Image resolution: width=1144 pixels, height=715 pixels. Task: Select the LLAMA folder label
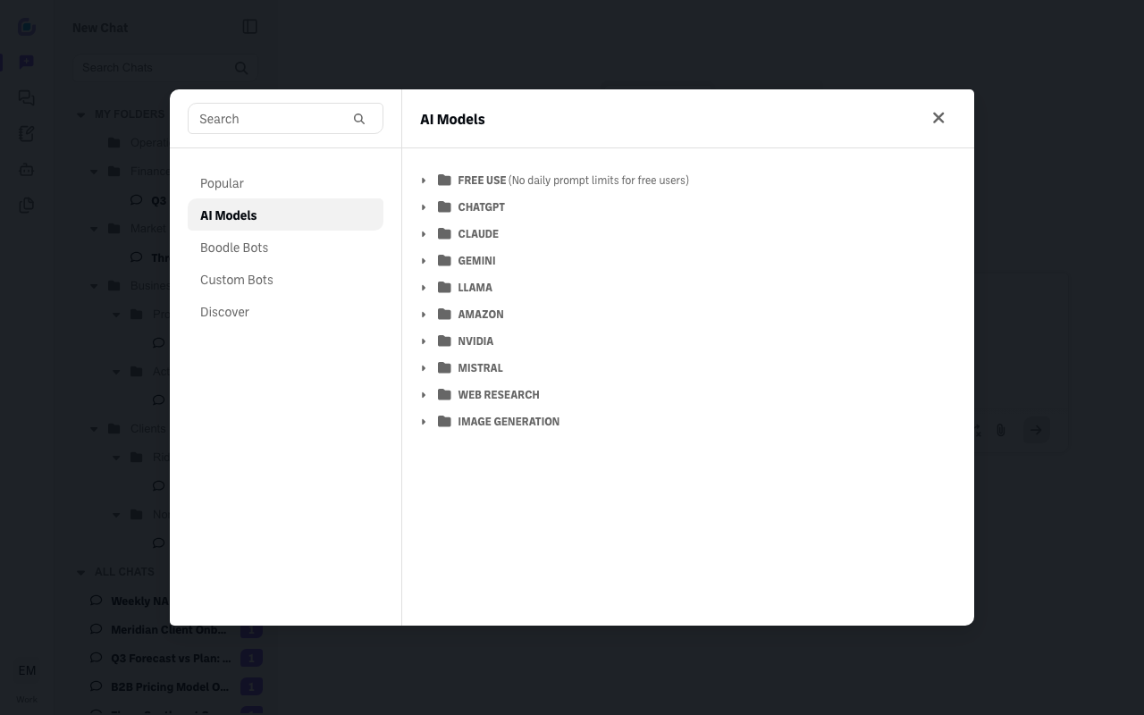pos(475,288)
